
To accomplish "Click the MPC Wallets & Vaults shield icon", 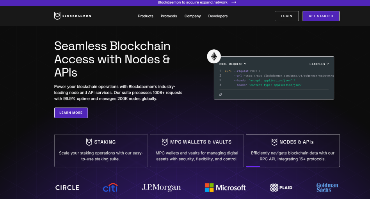I will pos(165,142).
